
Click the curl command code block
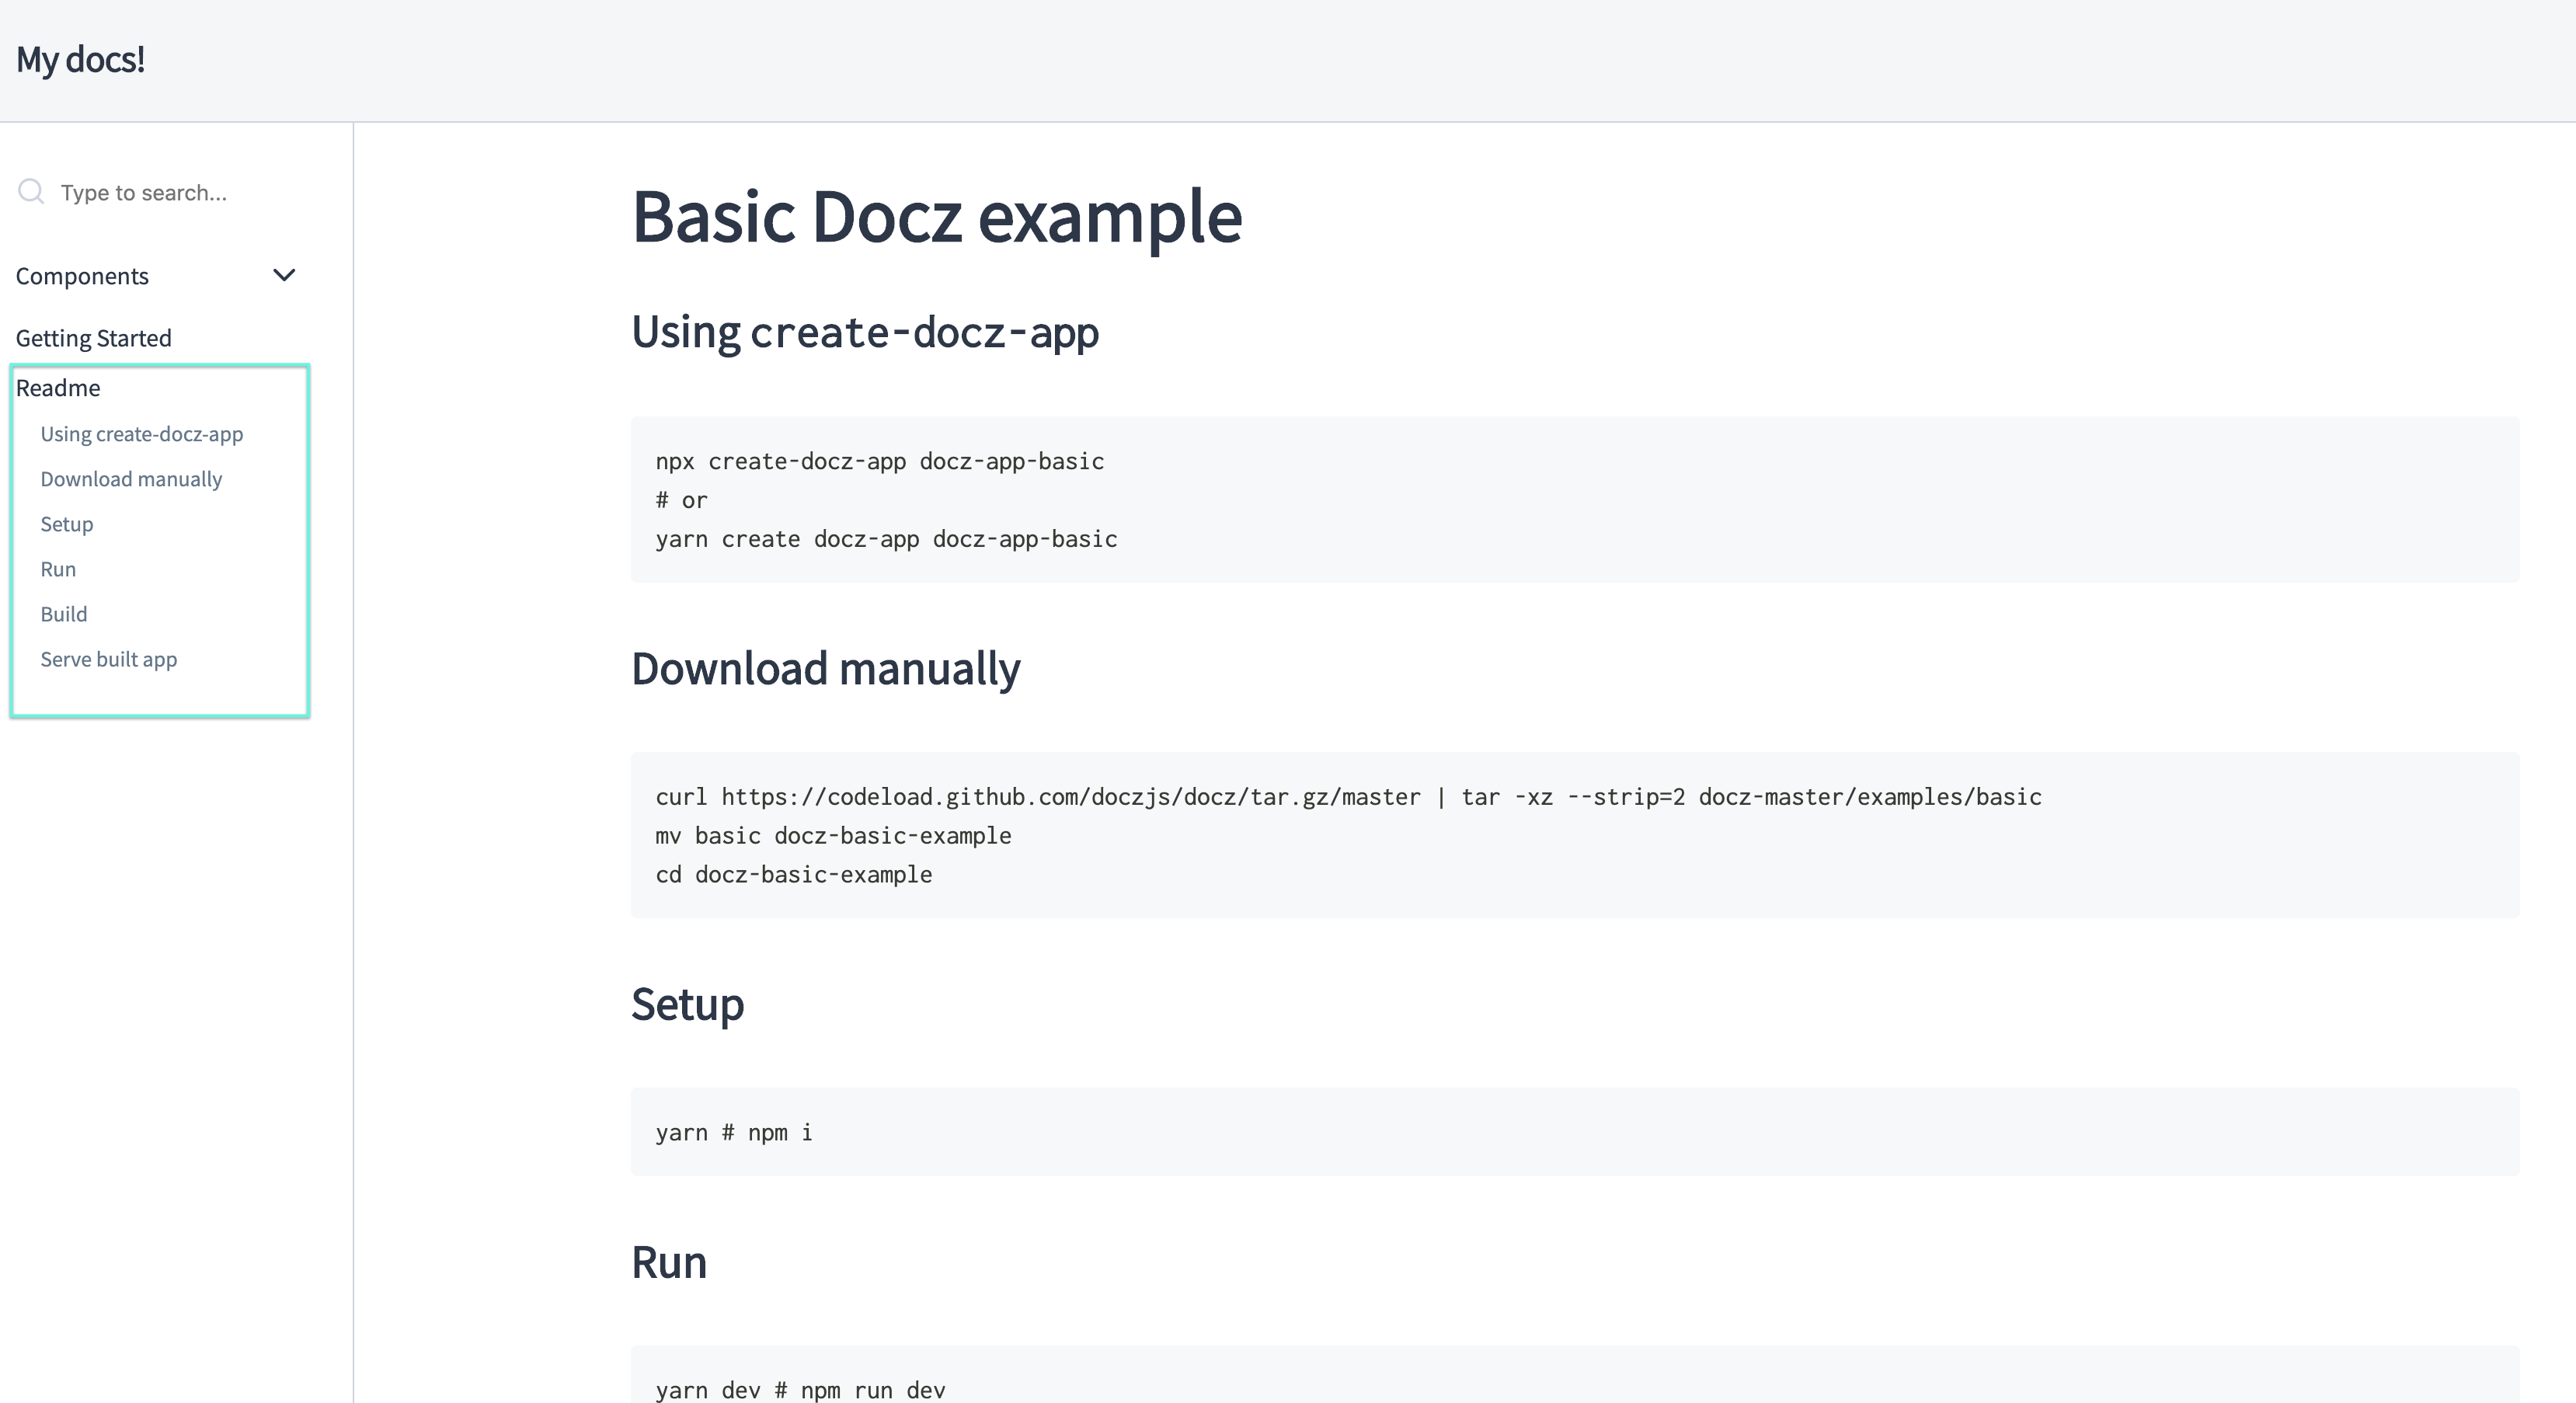(x=1574, y=835)
